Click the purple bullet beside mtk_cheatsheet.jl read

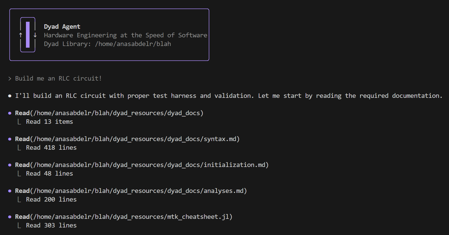(x=10, y=217)
